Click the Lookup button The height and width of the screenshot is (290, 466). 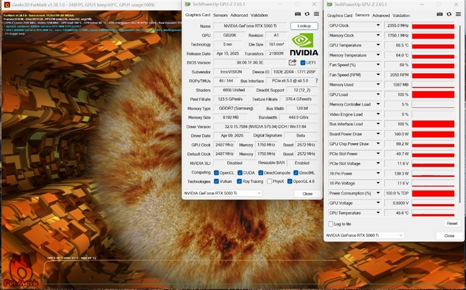pos(304,26)
